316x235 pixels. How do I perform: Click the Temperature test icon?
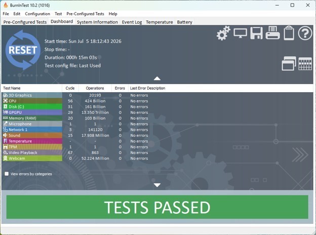[5, 141]
